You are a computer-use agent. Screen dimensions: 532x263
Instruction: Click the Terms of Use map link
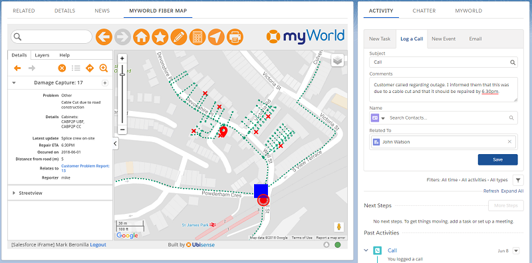pos(302,238)
